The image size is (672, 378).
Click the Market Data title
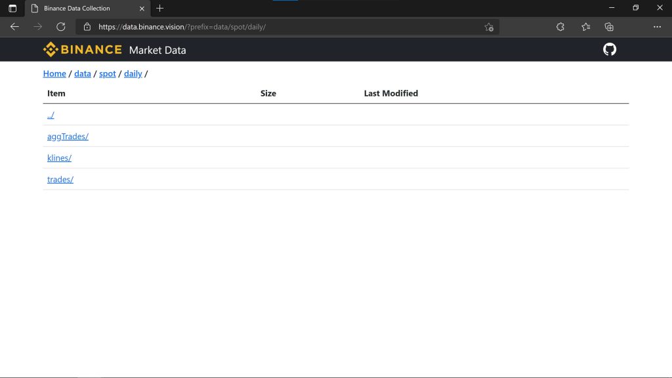(x=157, y=50)
